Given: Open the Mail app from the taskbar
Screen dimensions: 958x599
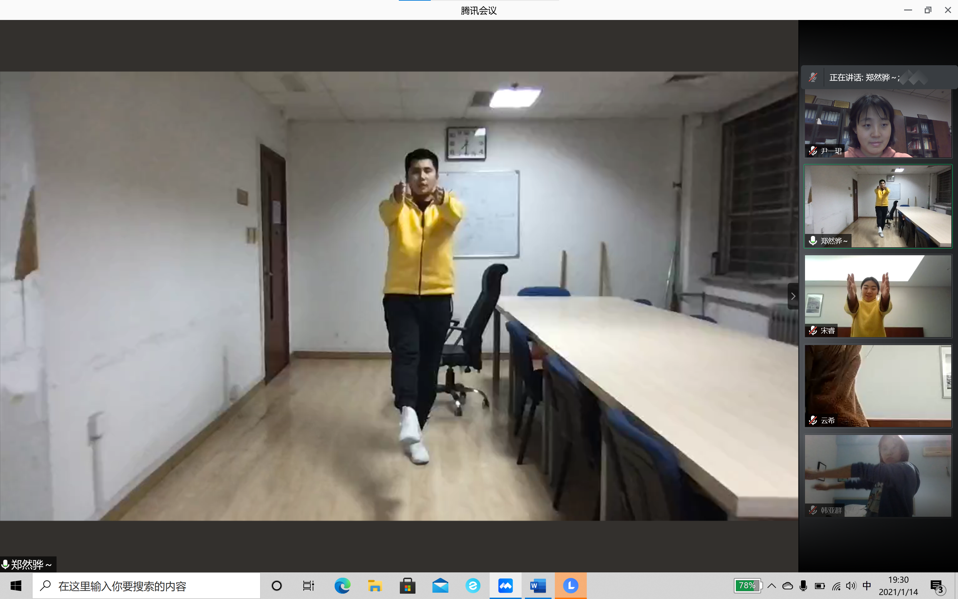Looking at the screenshot, I should pyautogui.click(x=440, y=586).
